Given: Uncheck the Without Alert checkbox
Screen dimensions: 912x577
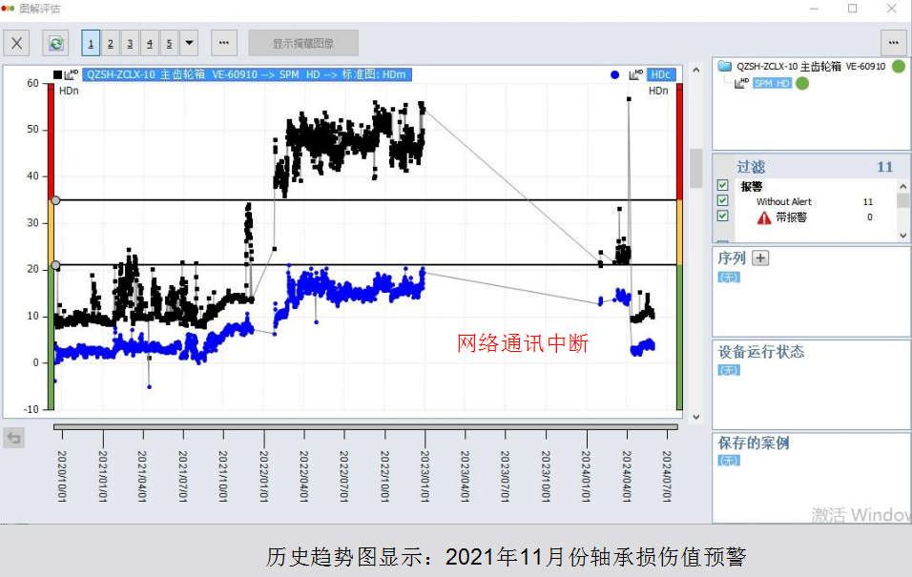Looking at the screenshot, I should (x=723, y=201).
